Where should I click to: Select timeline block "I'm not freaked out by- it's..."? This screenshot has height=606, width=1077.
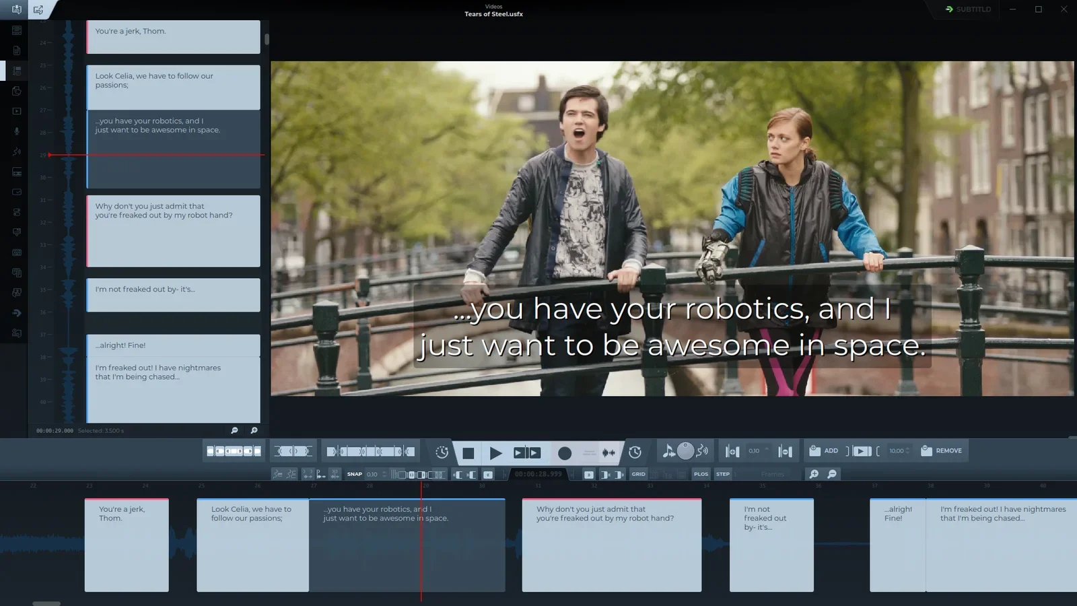point(771,545)
